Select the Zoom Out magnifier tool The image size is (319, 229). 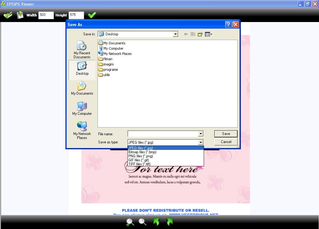143,222
